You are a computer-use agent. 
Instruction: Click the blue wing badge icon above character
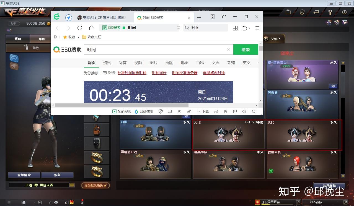(14, 58)
